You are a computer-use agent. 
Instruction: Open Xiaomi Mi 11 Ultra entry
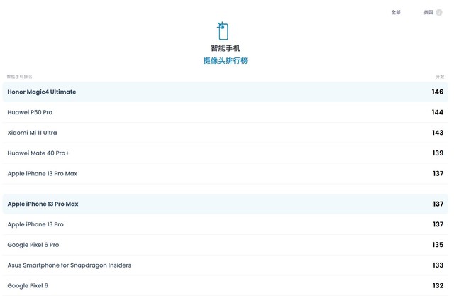point(32,133)
